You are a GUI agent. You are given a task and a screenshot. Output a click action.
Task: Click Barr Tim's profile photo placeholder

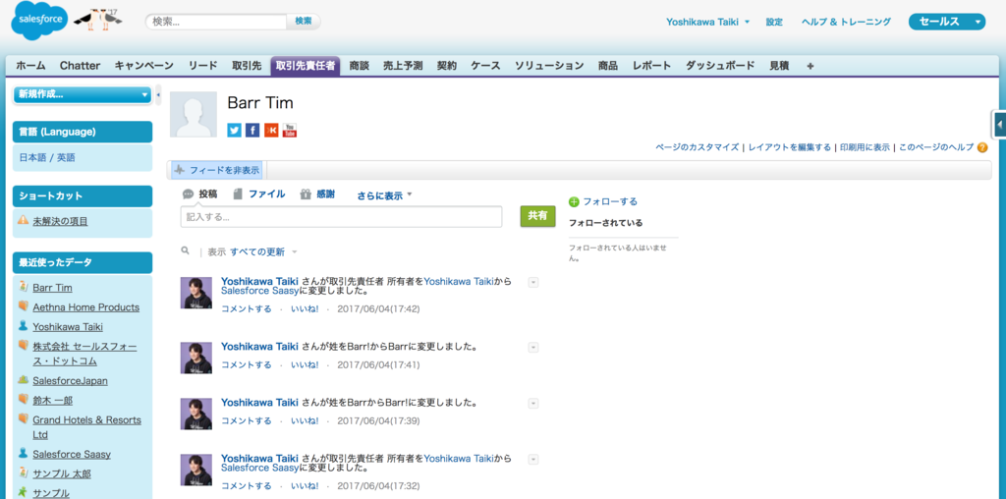click(x=194, y=114)
